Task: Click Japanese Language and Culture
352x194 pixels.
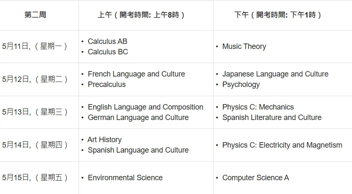Action: pos(275,74)
